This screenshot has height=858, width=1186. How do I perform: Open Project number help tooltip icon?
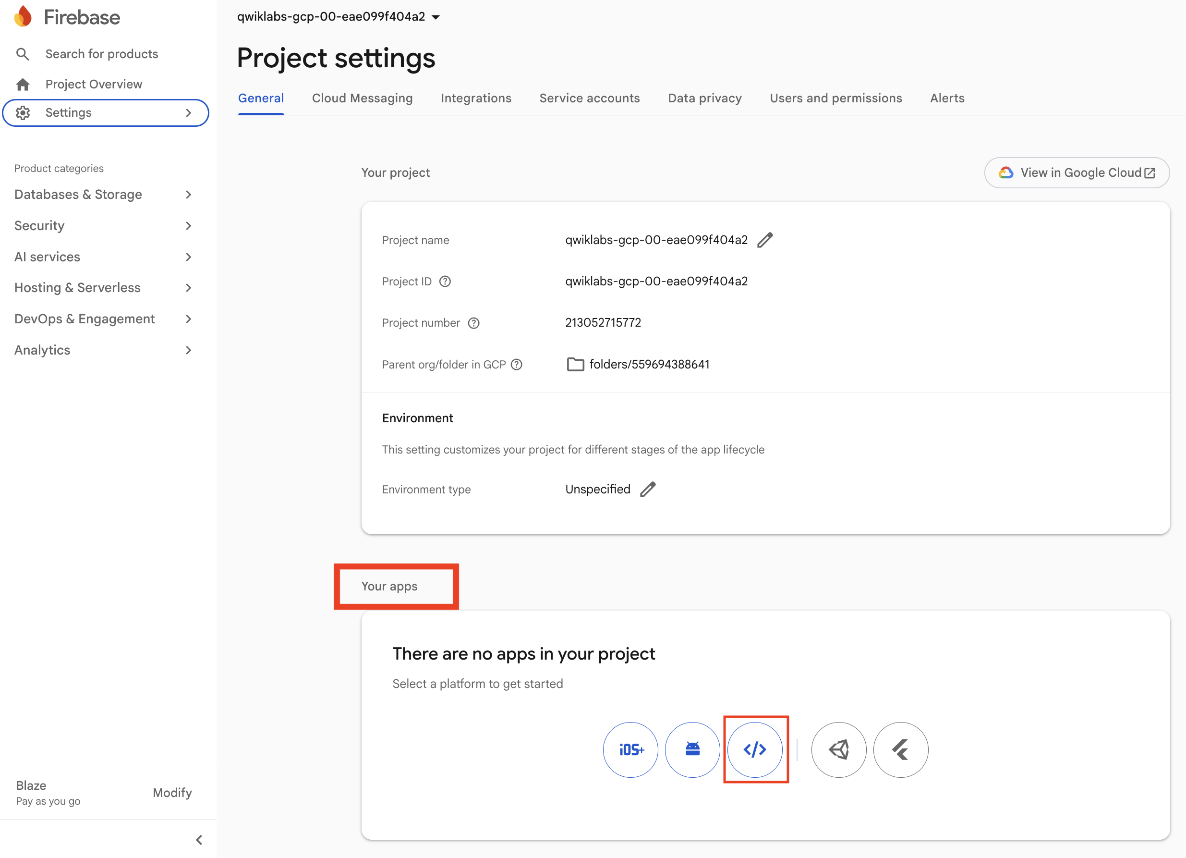(x=474, y=323)
